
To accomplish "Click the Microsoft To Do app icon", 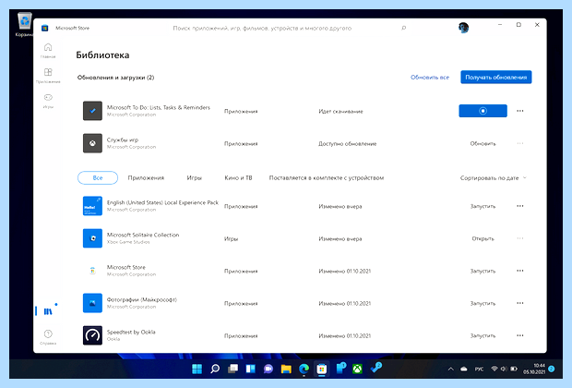I will [92, 111].
